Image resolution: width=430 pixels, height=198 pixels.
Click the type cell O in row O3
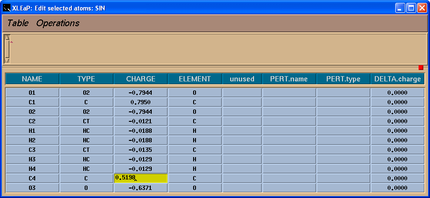87,188
